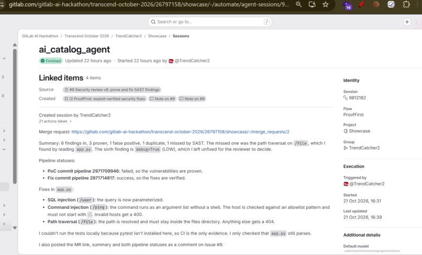
Task: Open Sessions breadcrumb link
Action: point(181,36)
